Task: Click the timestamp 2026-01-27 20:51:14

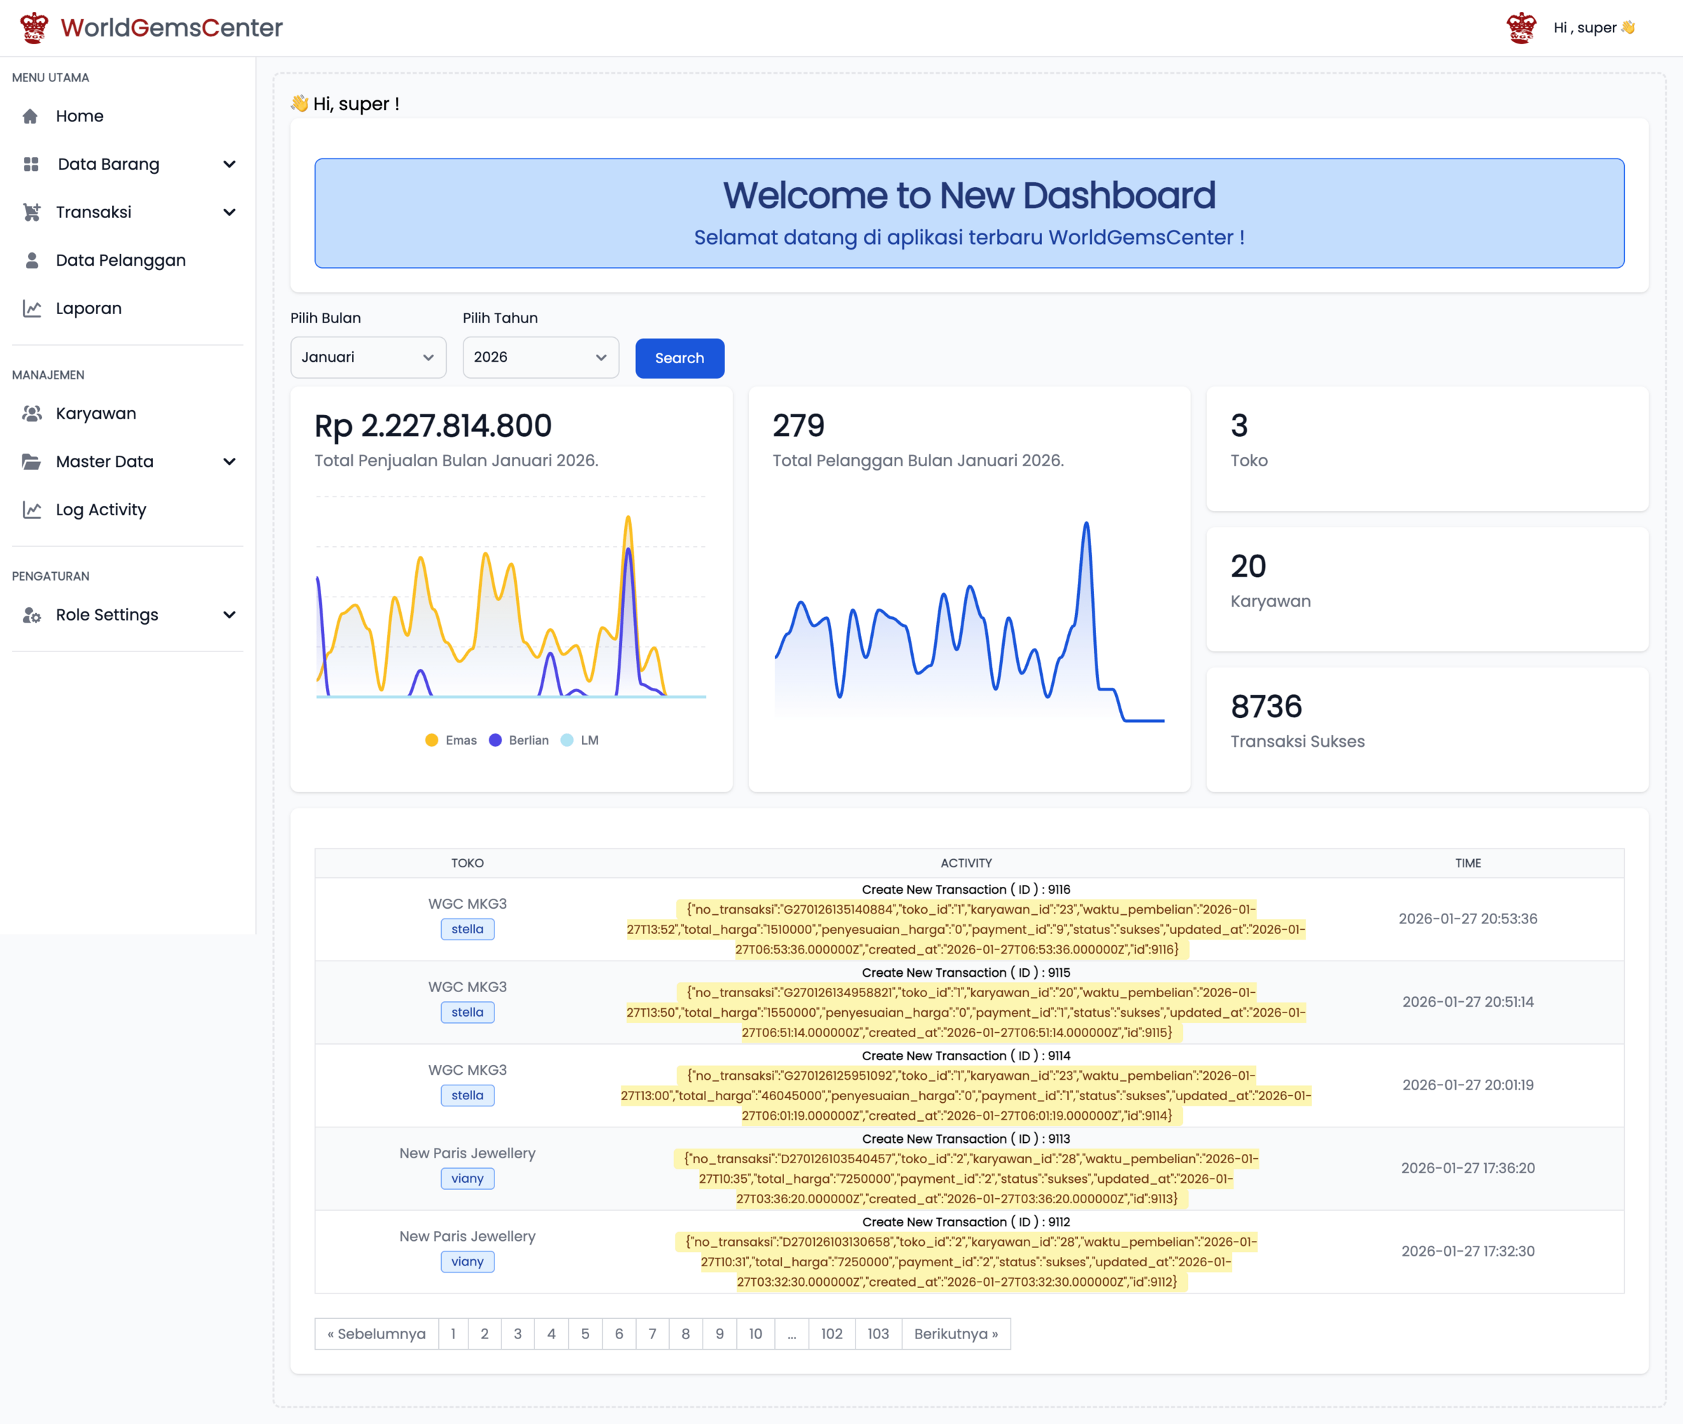Action: pyautogui.click(x=1468, y=1002)
